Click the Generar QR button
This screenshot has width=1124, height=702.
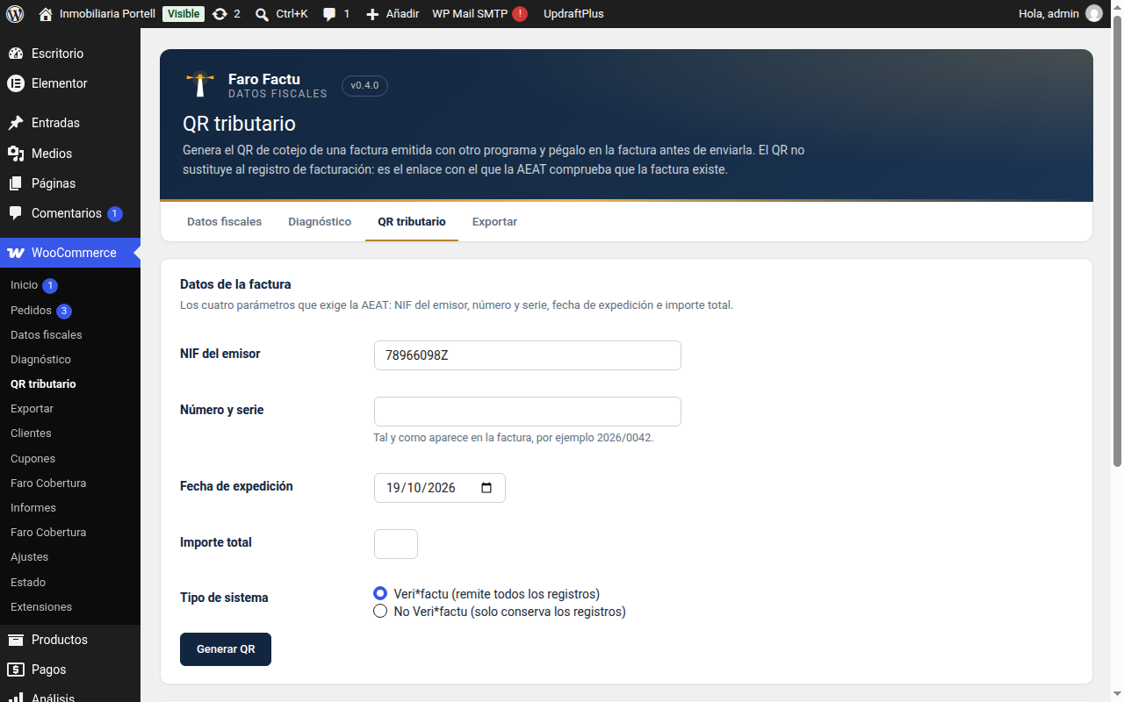pos(226,649)
